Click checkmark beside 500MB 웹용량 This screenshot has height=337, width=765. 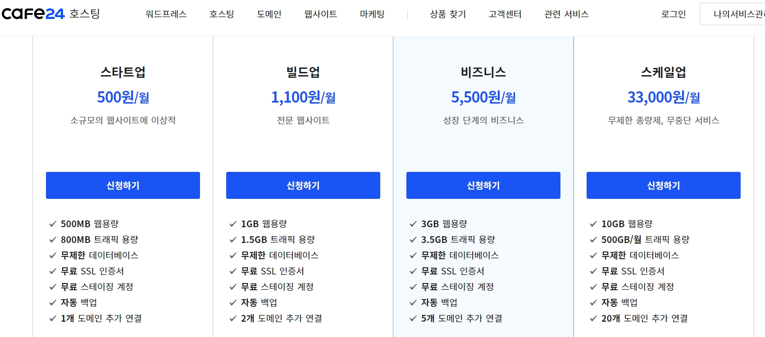53,224
